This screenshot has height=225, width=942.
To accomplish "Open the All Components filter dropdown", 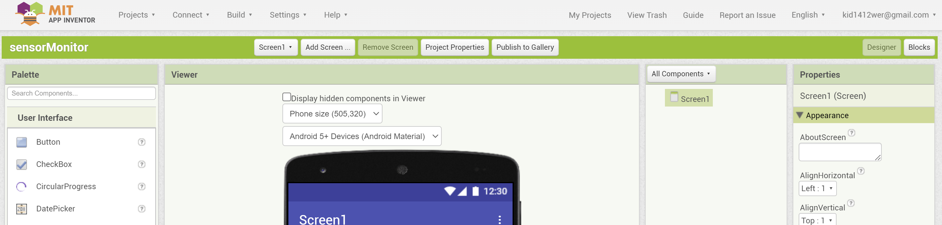I will [x=681, y=74].
